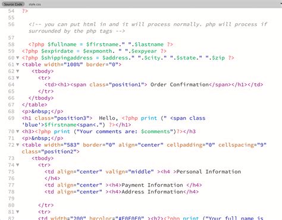
Task: Click line number 79 in the gutter
Action: point(11,199)
